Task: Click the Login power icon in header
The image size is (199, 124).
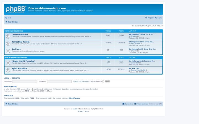Action: 156,18
